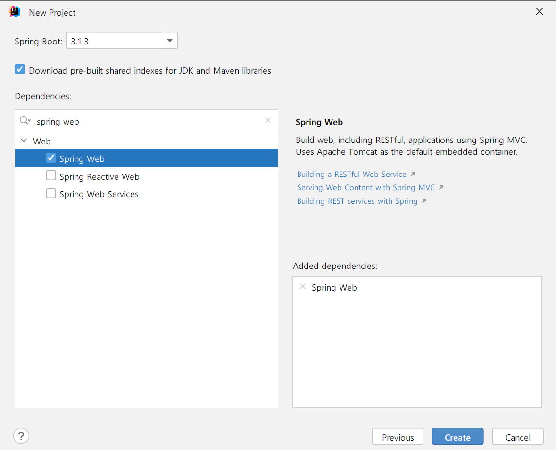Select the Spring Reactive Web row
This screenshot has height=450, width=556.
(146, 176)
